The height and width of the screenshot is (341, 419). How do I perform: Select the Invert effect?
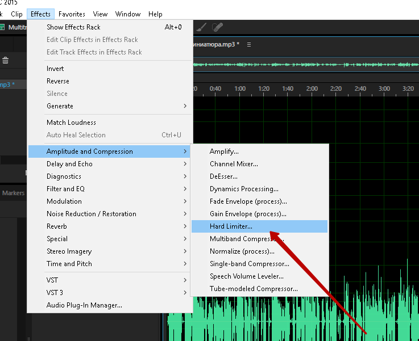(110, 69)
